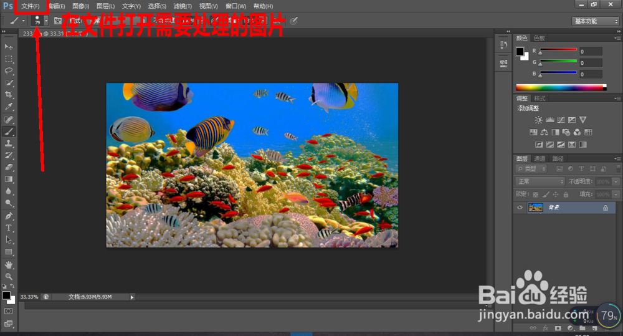Select the Blur tool
The height and width of the screenshot is (336, 623).
pos(9,191)
